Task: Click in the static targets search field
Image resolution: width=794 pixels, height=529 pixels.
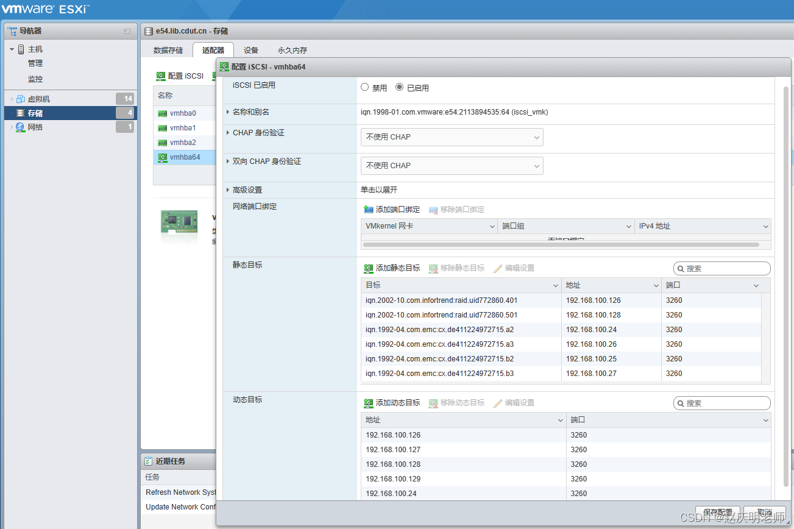Action: tap(722, 268)
